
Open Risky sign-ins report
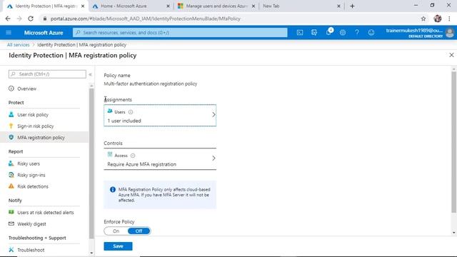click(x=31, y=175)
